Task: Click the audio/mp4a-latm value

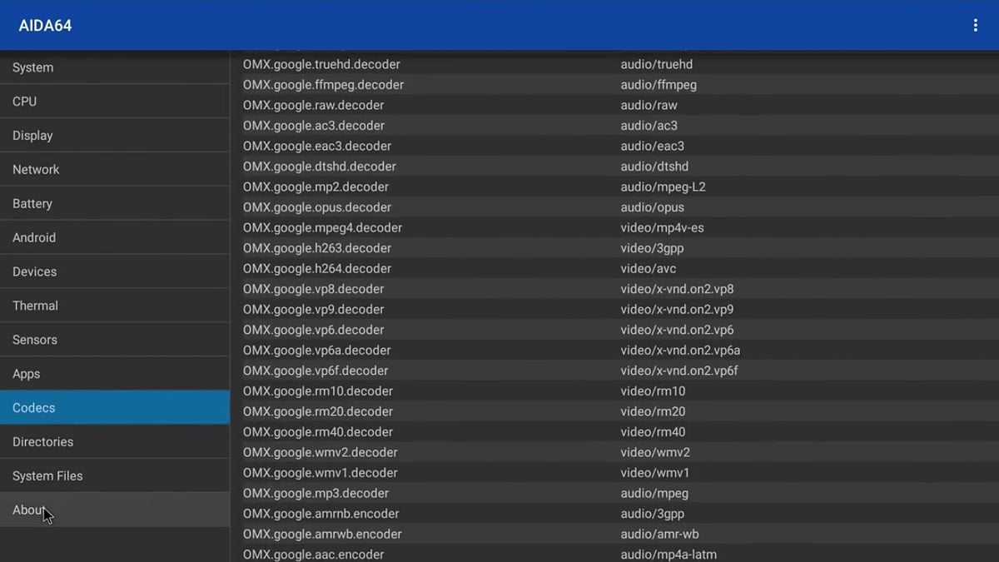Action: [x=668, y=554]
